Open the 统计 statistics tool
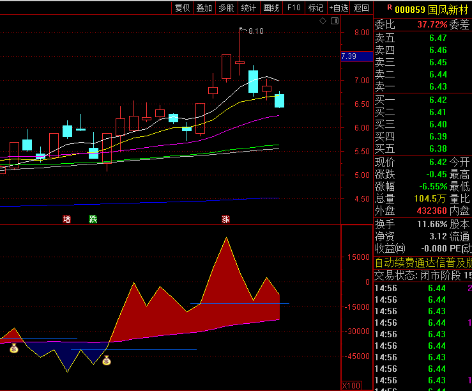Screen dimensions: 472x391 tap(249, 8)
